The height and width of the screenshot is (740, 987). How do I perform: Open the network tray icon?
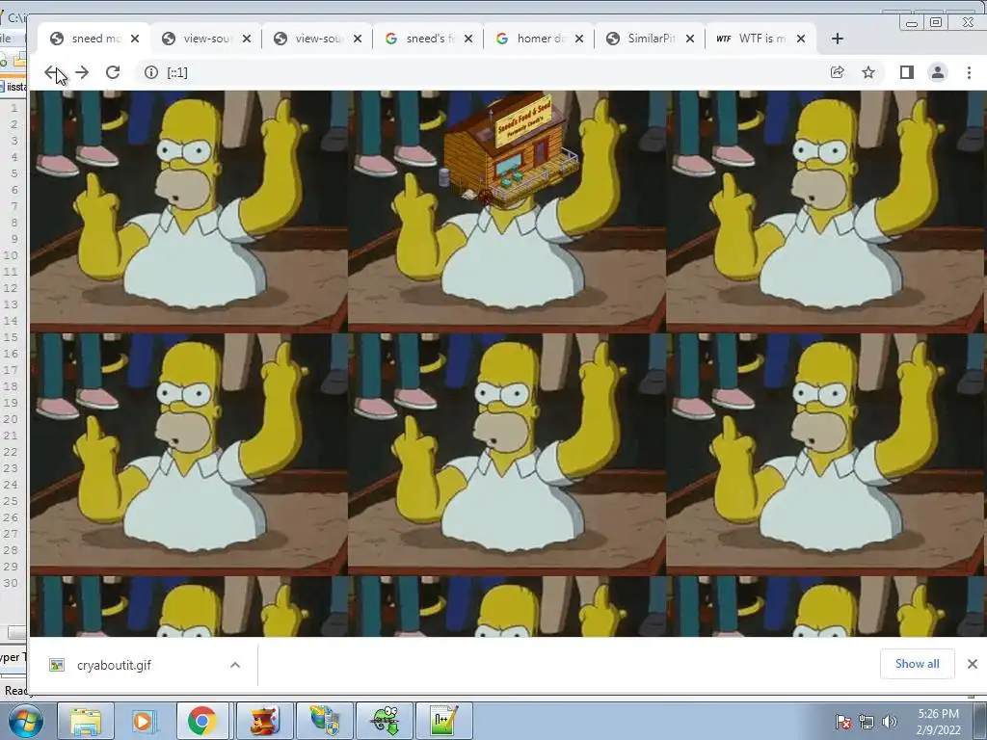tap(867, 722)
